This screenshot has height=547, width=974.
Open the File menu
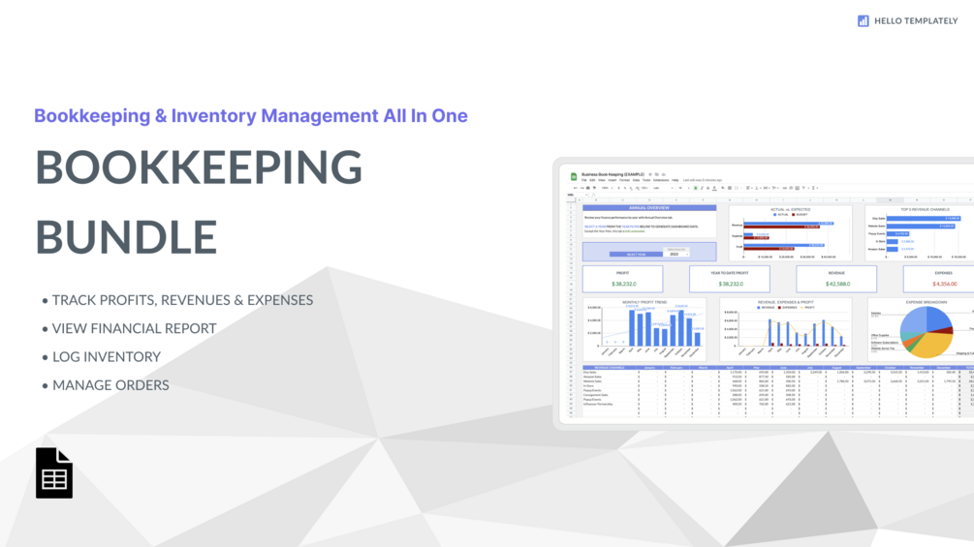pyautogui.click(x=583, y=180)
